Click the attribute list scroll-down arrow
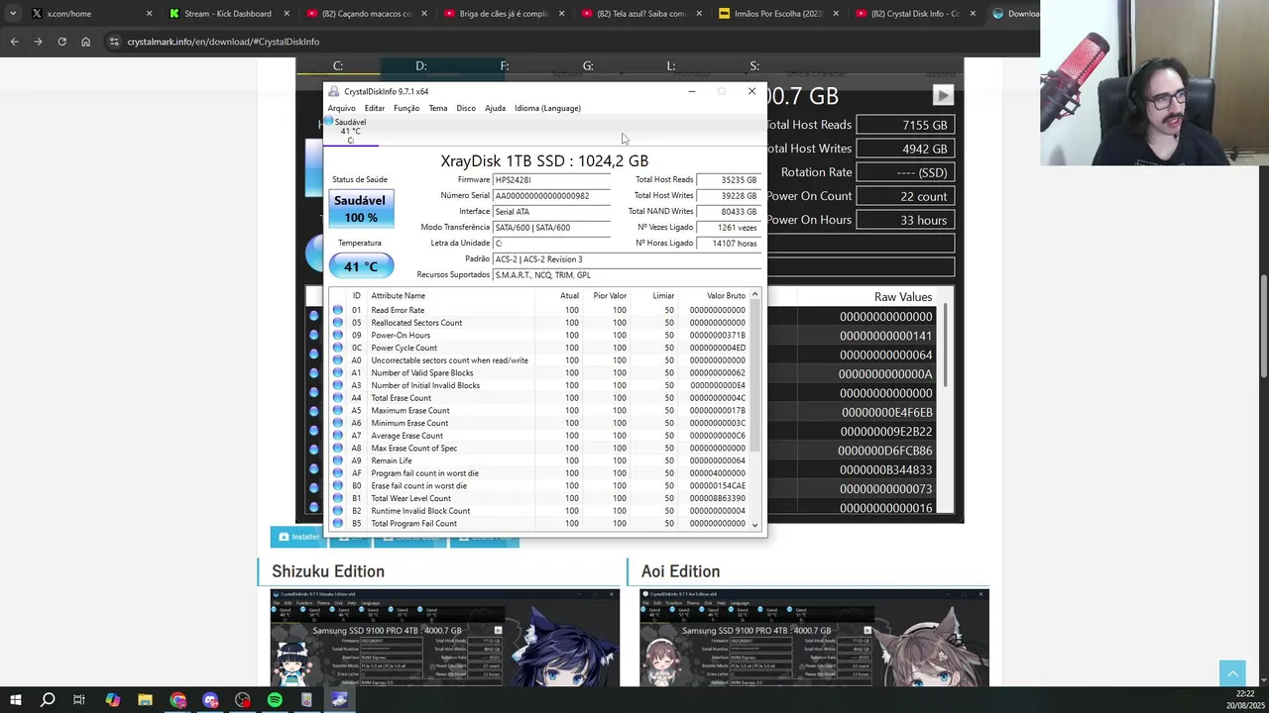1269x713 pixels. coord(755,525)
